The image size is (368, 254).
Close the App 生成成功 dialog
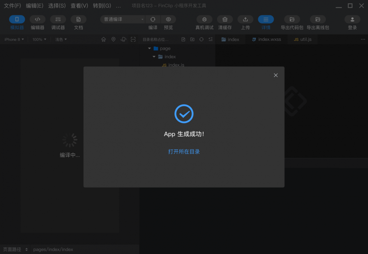pyautogui.click(x=276, y=75)
